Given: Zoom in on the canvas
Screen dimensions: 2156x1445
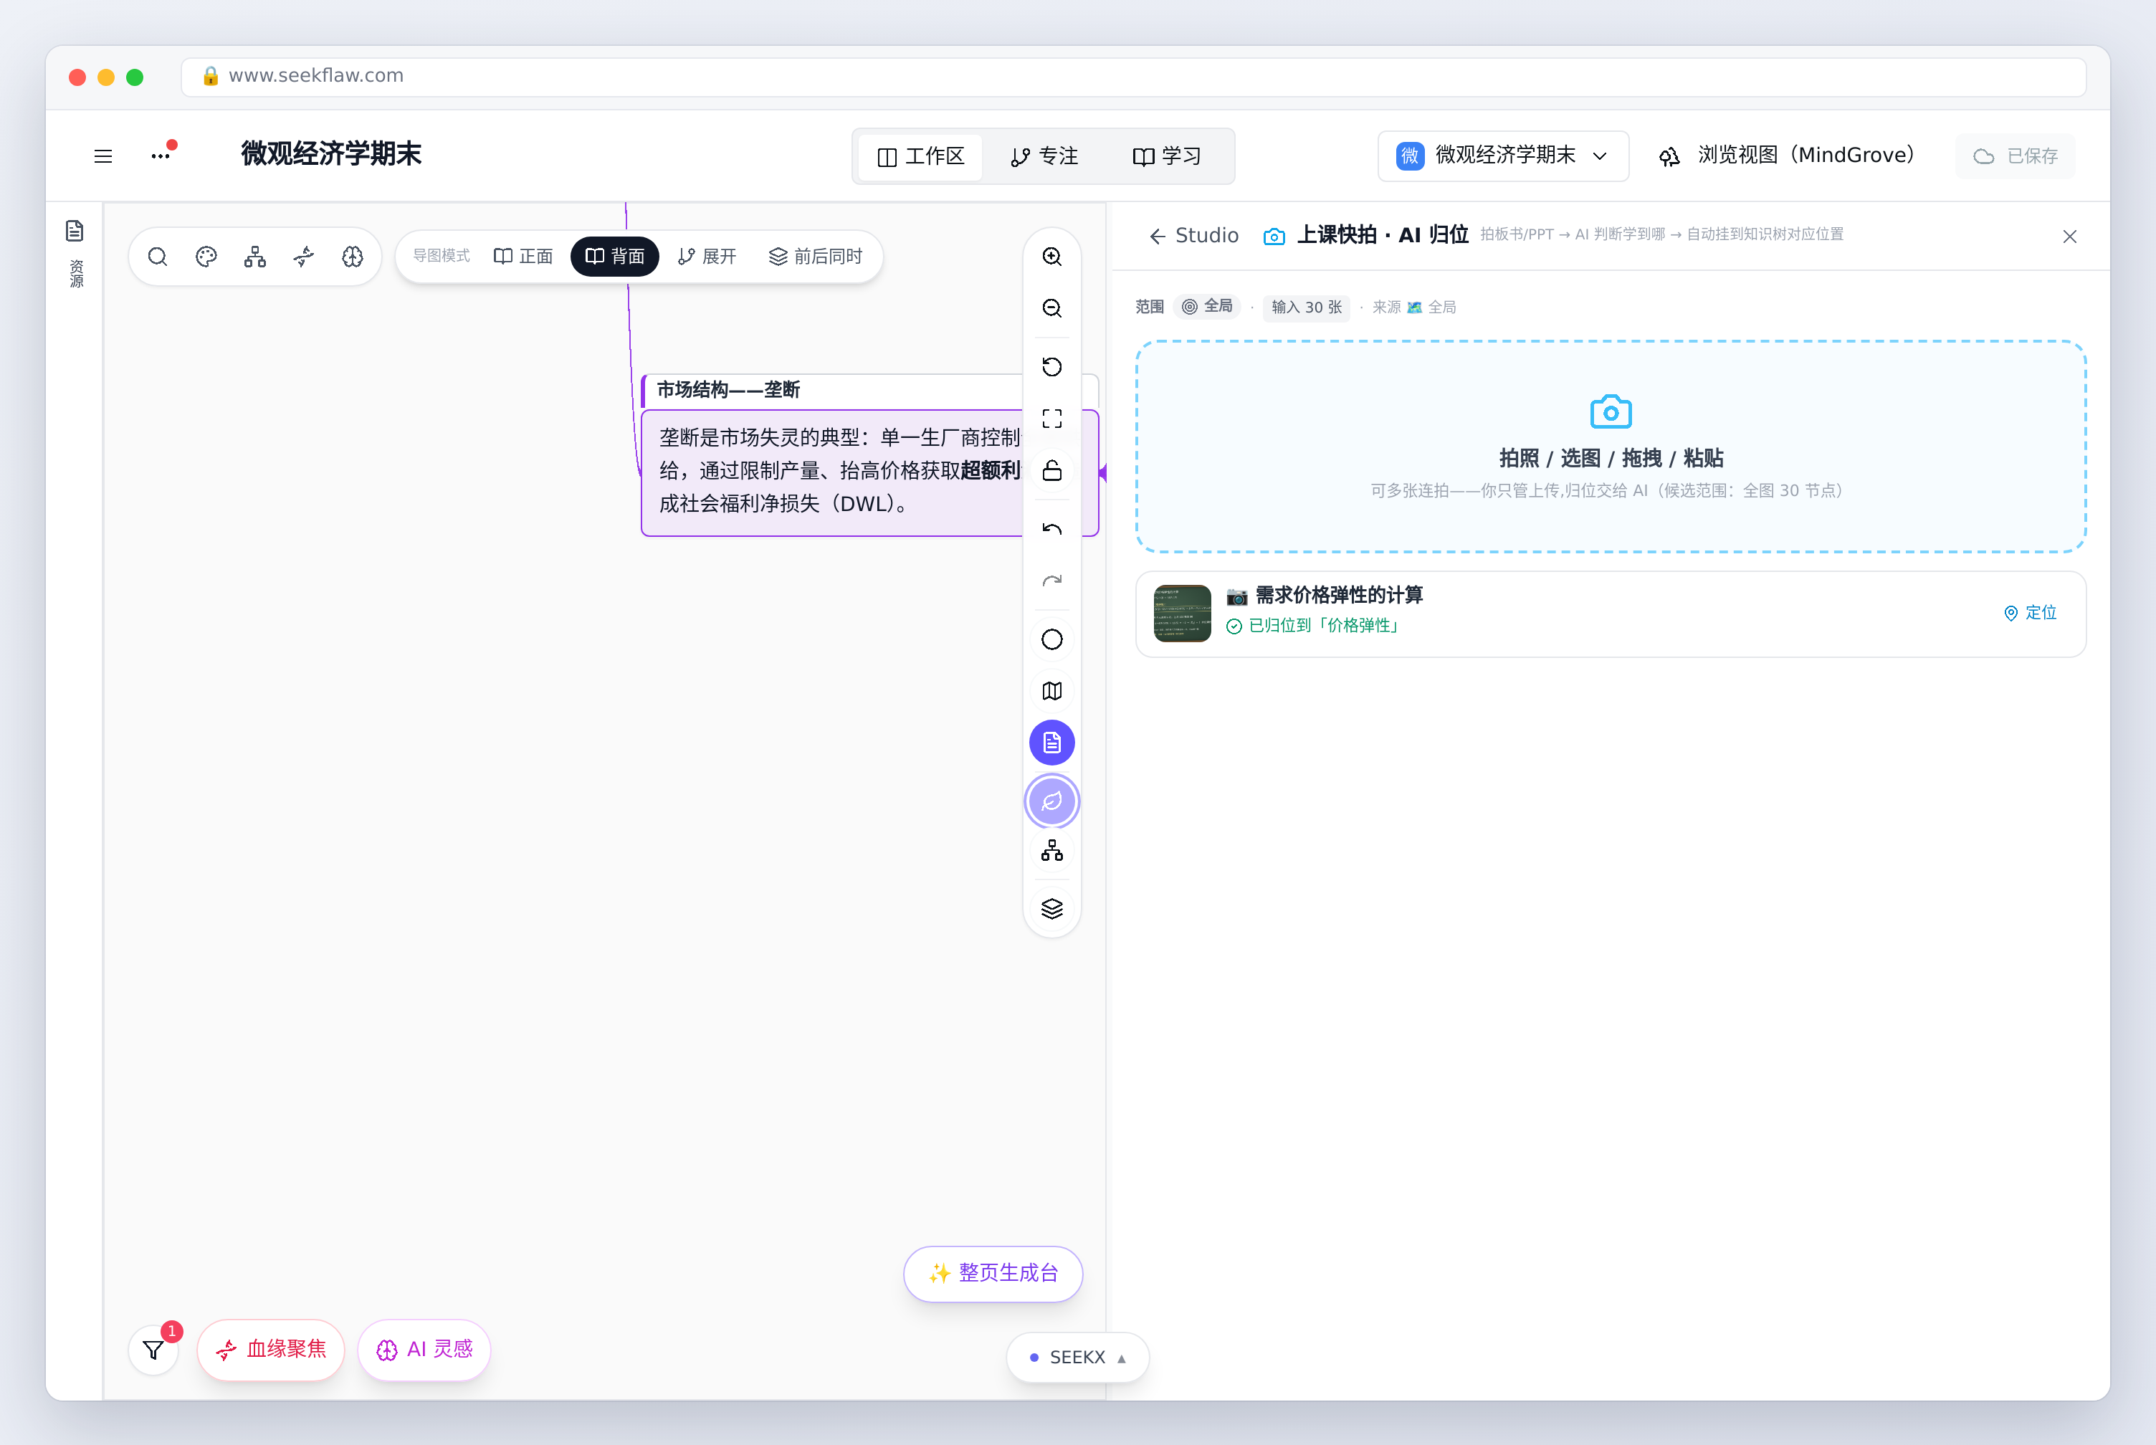Looking at the screenshot, I should [1052, 256].
